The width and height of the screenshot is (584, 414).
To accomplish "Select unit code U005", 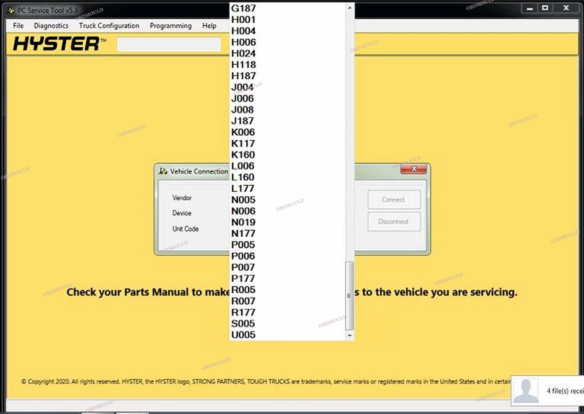I will 287,335.
